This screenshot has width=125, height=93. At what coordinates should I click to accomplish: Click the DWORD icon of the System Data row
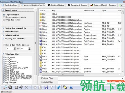tap(41, 29)
